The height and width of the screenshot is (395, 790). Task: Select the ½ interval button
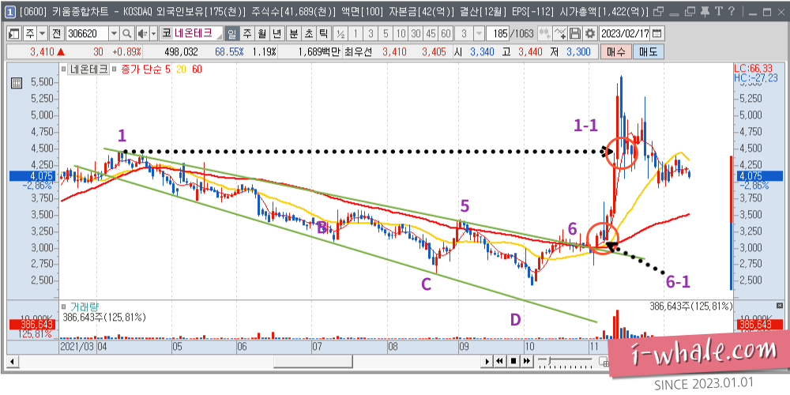click(341, 34)
